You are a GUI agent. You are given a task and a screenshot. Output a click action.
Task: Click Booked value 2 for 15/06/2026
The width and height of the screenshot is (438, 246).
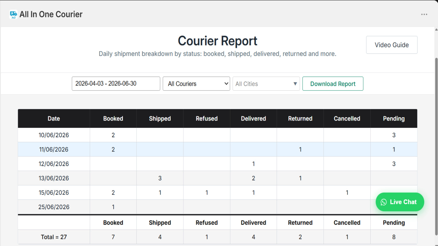tap(113, 193)
